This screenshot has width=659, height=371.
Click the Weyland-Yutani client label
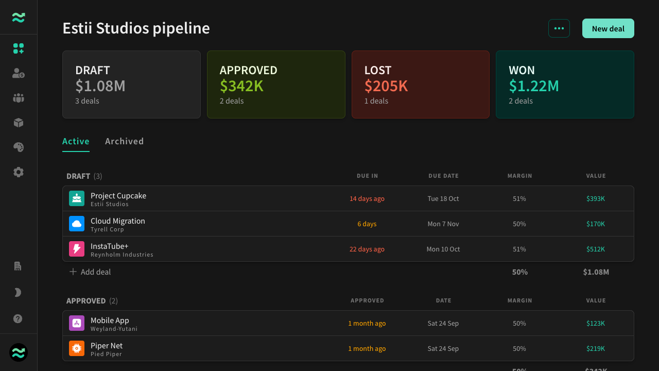pyautogui.click(x=114, y=329)
